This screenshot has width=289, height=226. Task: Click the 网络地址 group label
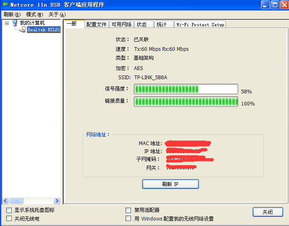click(x=98, y=134)
